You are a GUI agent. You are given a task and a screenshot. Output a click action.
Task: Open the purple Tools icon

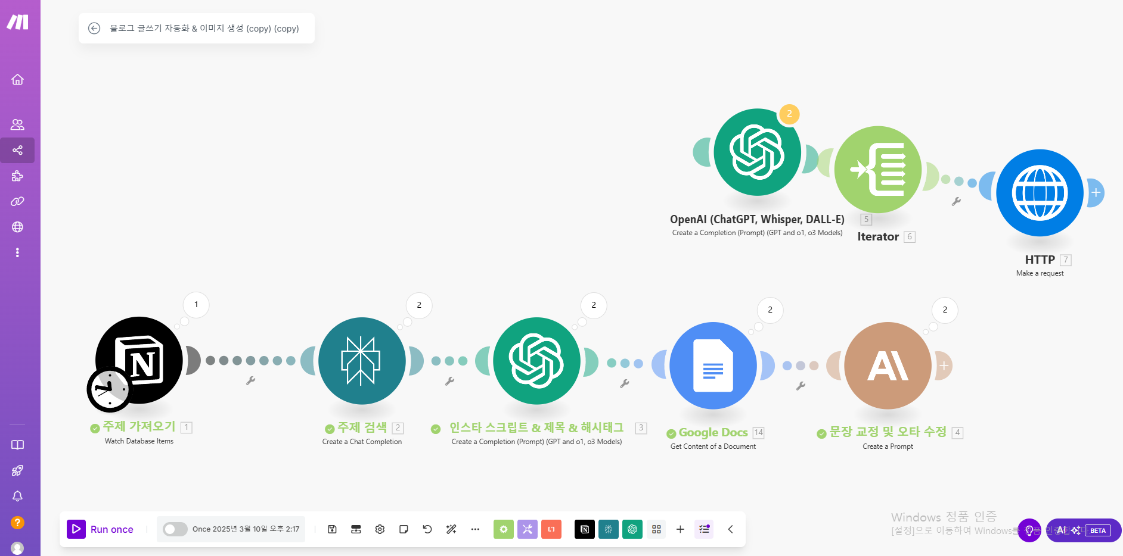(x=528, y=529)
